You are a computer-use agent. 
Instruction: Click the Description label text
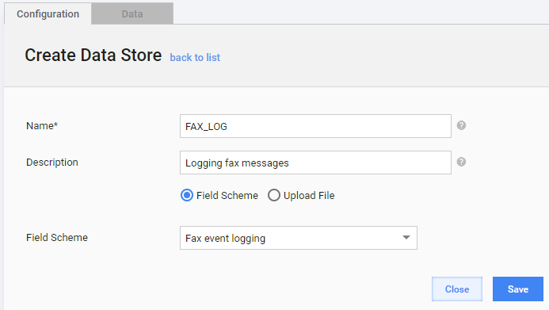(x=52, y=163)
